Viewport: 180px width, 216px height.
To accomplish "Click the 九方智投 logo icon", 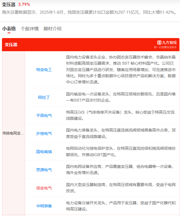I will (159, 43).
